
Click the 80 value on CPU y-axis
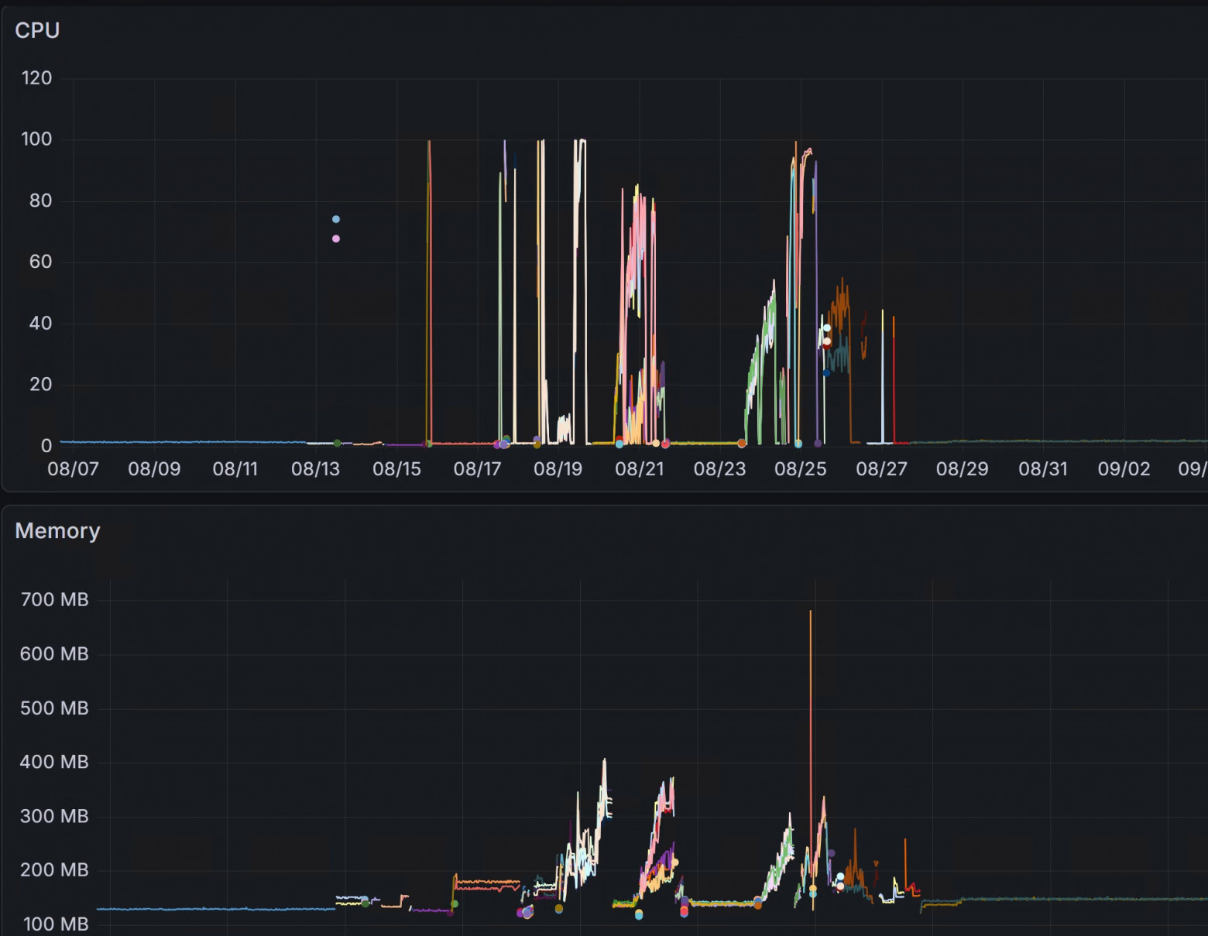(x=40, y=201)
